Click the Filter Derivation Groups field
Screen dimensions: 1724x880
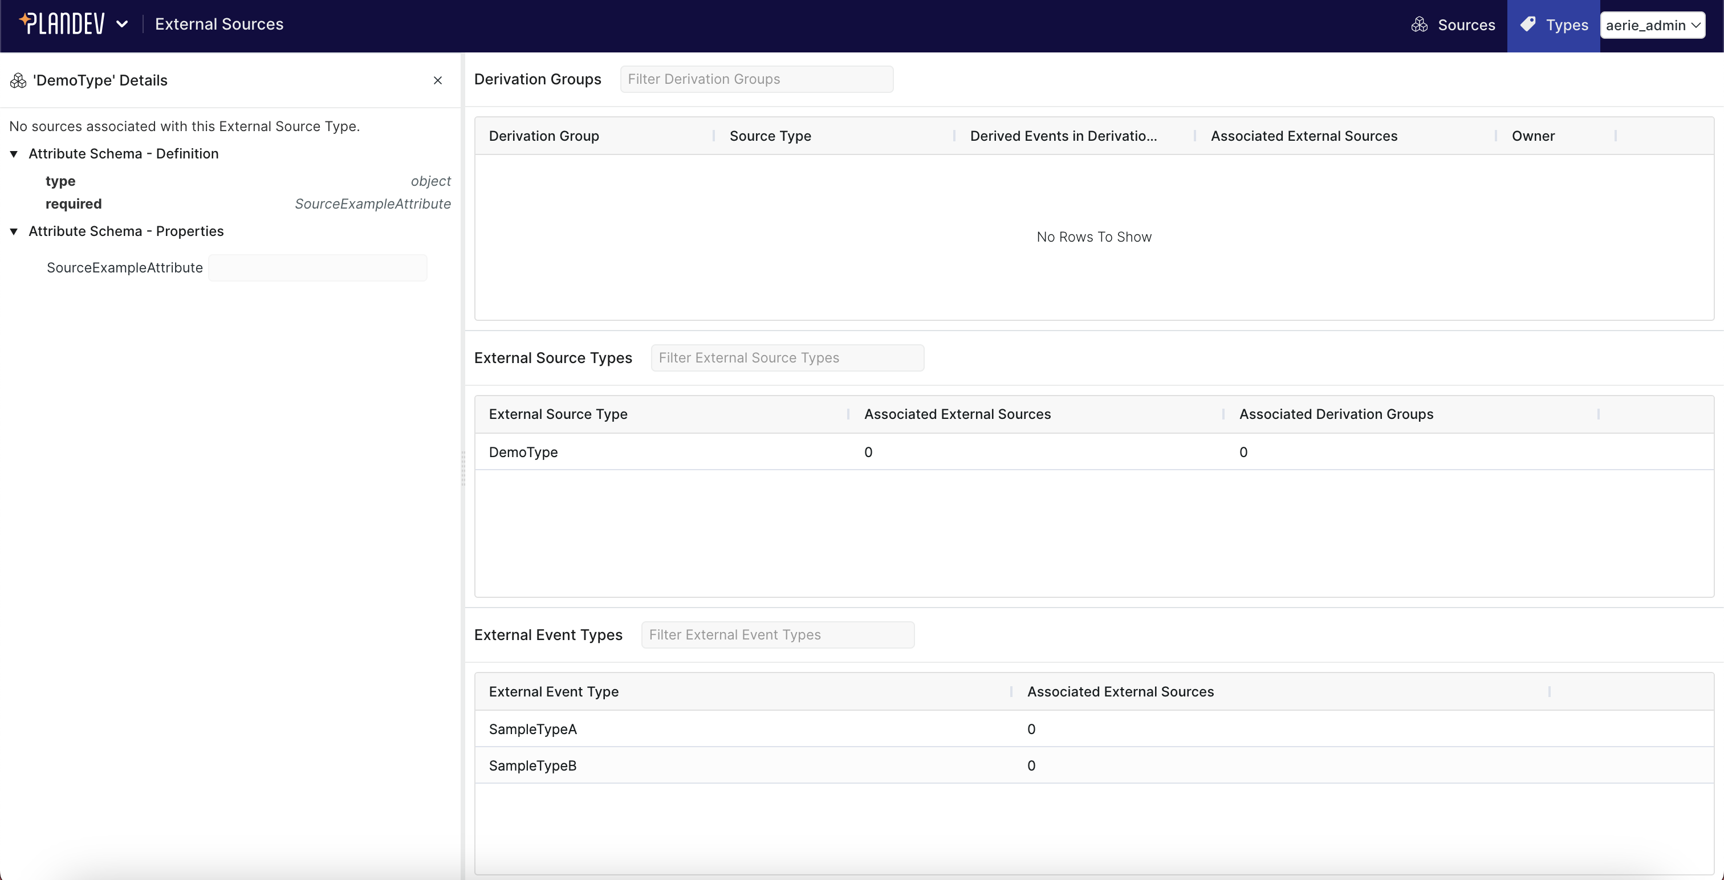[757, 78]
